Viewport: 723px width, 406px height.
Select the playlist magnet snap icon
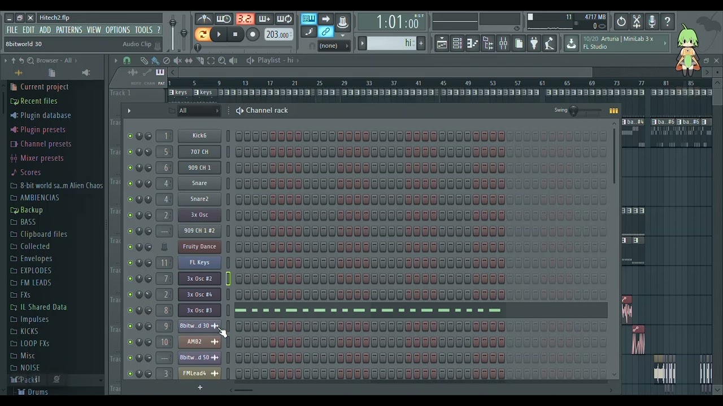(127, 60)
